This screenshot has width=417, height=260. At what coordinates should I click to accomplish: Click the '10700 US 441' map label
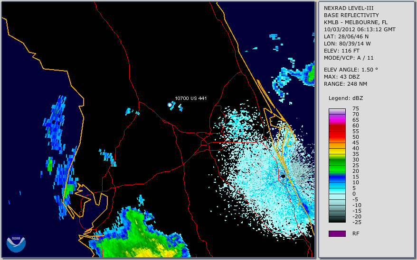pos(190,98)
